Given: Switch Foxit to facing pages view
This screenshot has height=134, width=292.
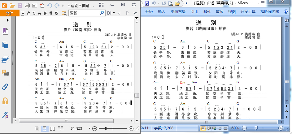Looking at the screenshot, I should pyautogui.click(x=53, y=129).
